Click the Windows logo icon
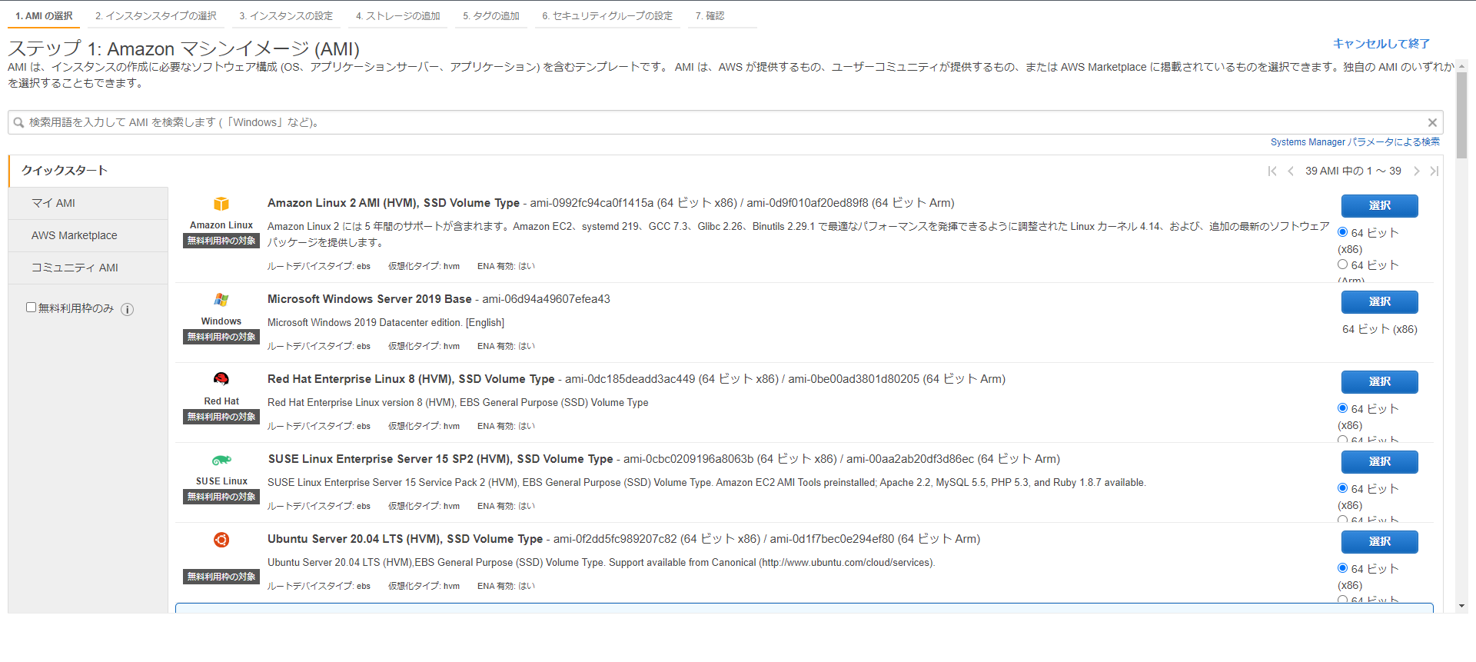This screenshot has height=662, width=1476. (221, 300)
